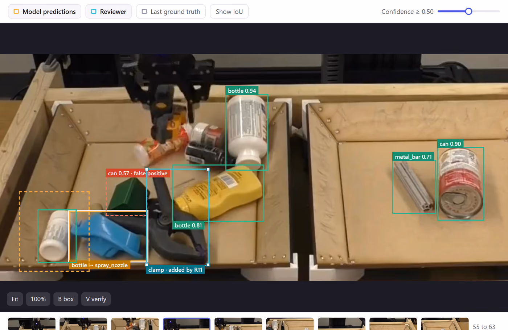Toggle the Reviewer annotations layer

108,12
